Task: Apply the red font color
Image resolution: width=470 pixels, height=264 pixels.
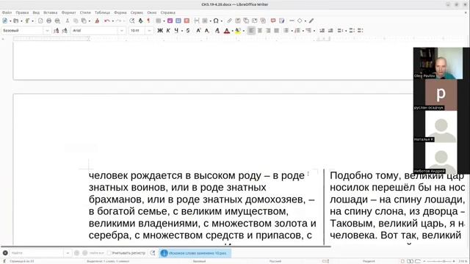Action: (x=227, y=31)
